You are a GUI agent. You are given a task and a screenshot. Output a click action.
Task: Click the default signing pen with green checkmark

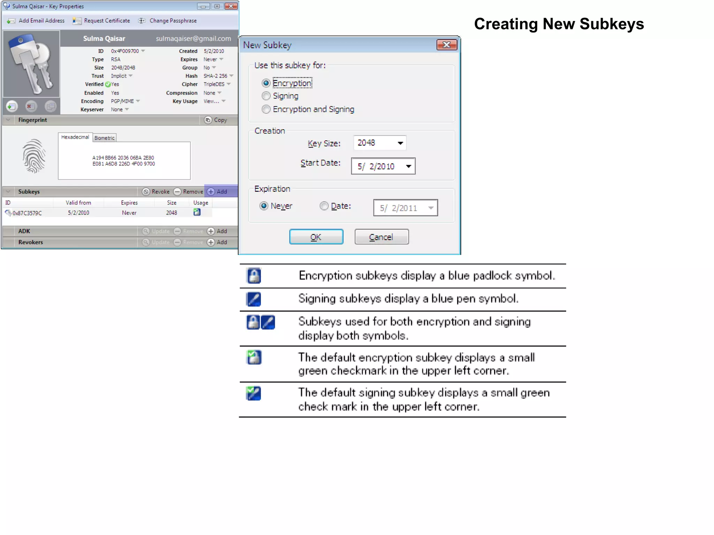(x=253, y=393)
